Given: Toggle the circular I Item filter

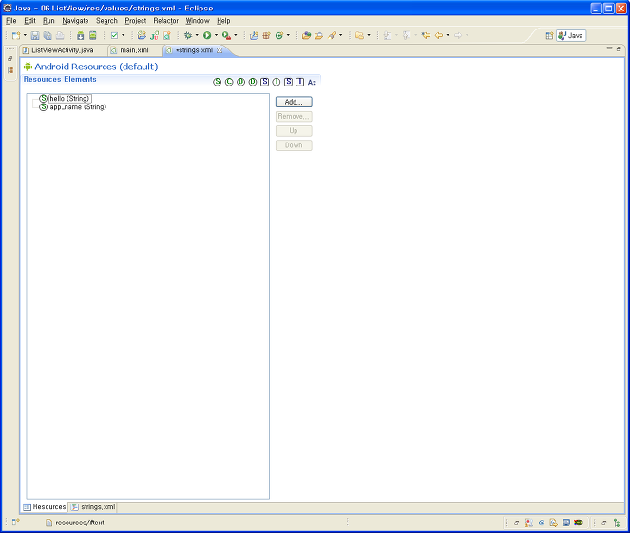Looking at the screenshot, I should (x=277, y=82).
